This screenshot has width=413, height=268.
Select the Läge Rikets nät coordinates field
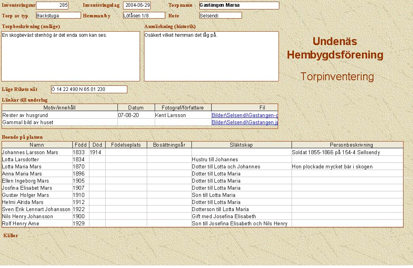[x=89, y=89]
